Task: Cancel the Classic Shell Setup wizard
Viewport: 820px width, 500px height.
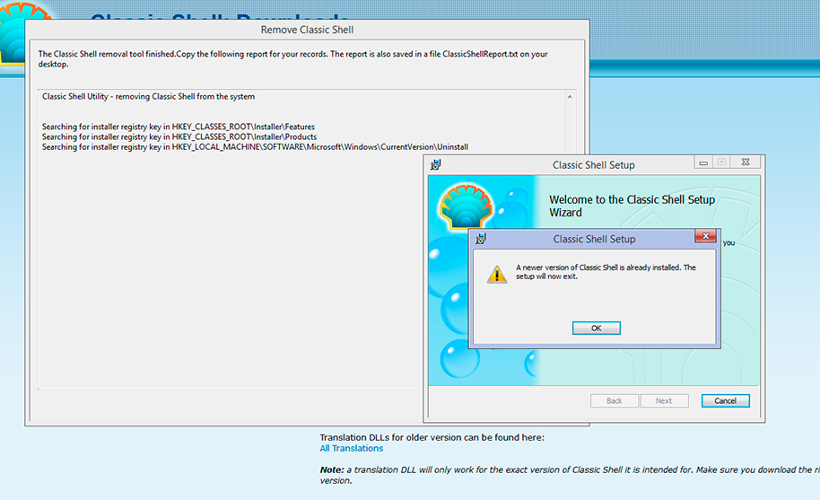Action: 725,400
